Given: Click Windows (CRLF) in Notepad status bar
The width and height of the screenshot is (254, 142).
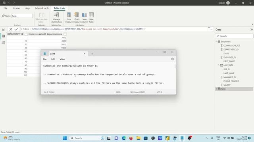Looking at the screenshot, I should point(138,92).
